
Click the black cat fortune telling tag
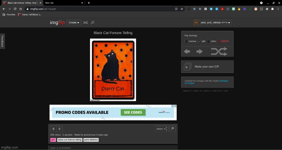pyautogui.click(x=70, y=140)
